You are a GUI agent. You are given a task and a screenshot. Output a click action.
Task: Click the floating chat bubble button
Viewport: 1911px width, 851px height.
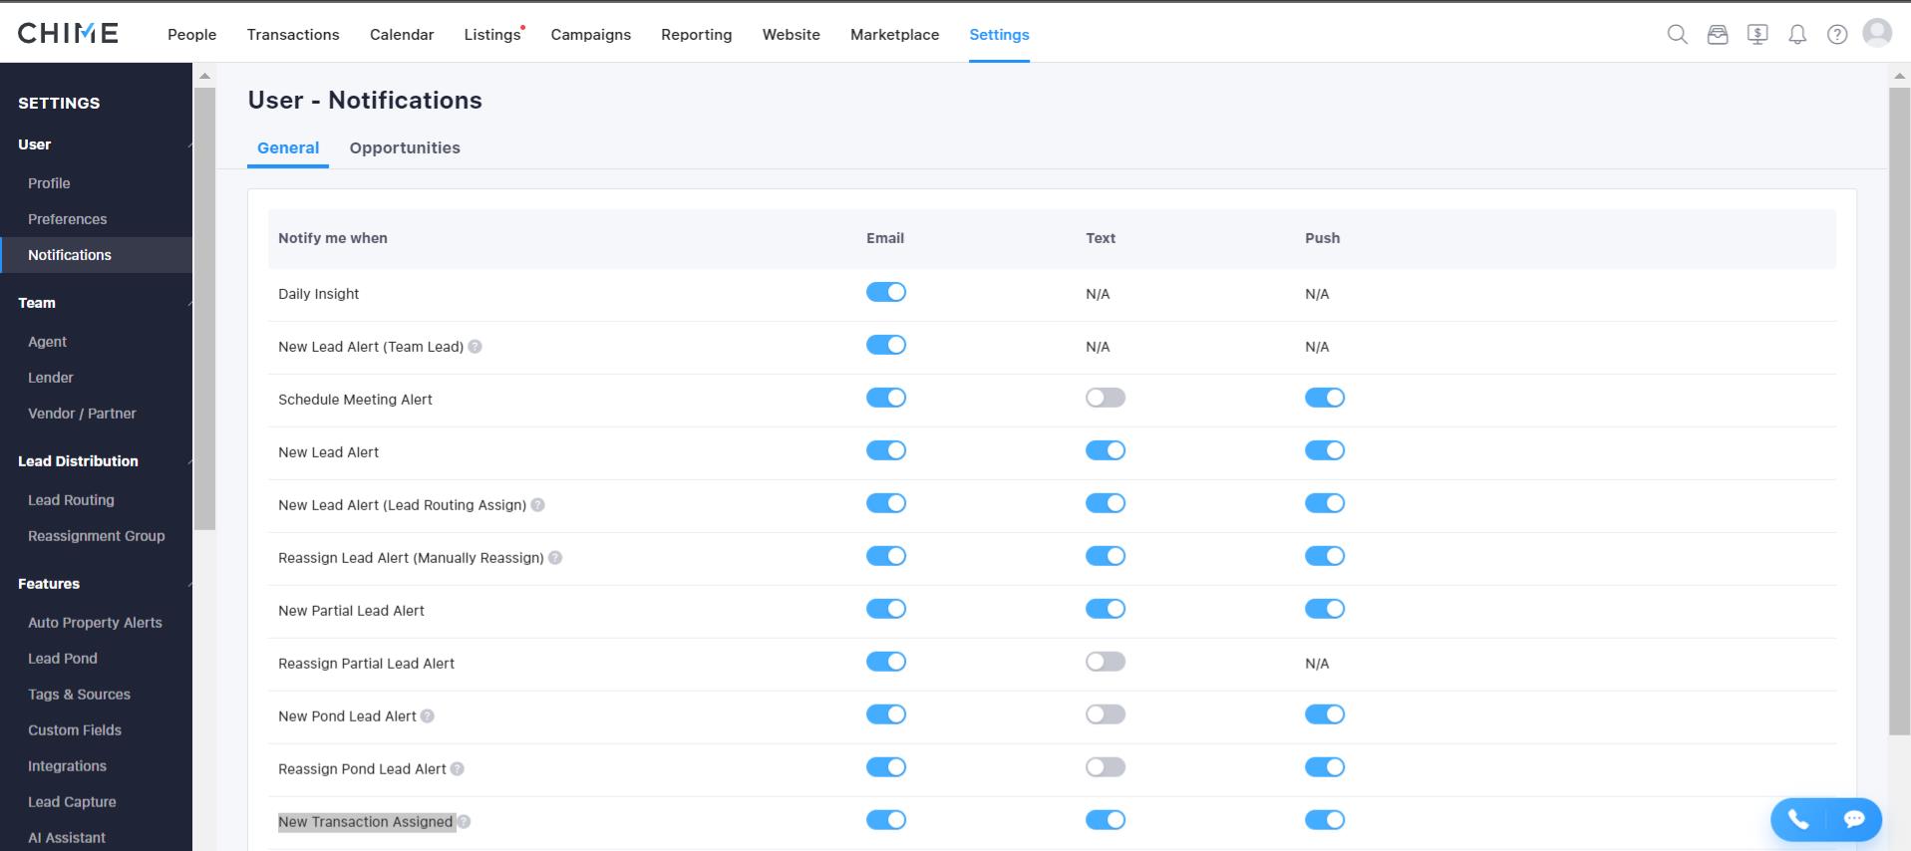click(x=1854, y=819)
